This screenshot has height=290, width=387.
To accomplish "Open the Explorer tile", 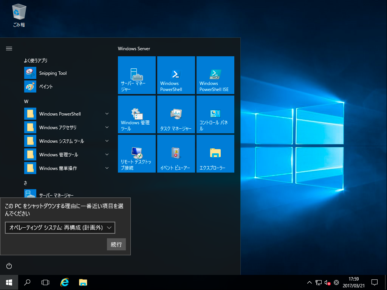I will tap(215, 154).
